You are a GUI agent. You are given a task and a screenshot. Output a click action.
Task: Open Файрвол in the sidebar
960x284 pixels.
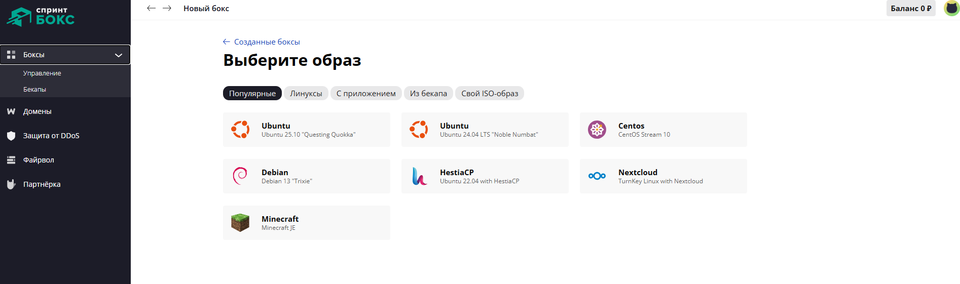point(39,160)
